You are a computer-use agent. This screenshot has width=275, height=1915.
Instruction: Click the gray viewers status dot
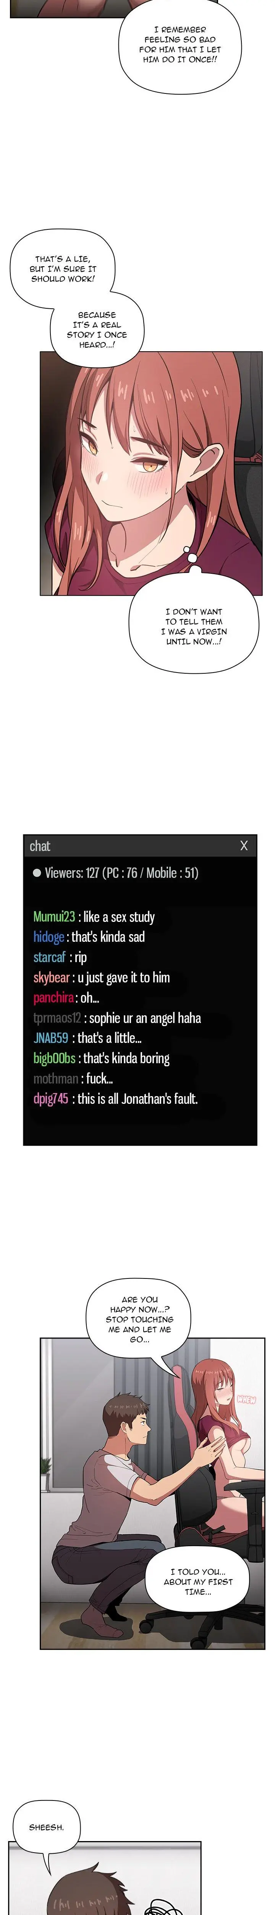(36, 874)
